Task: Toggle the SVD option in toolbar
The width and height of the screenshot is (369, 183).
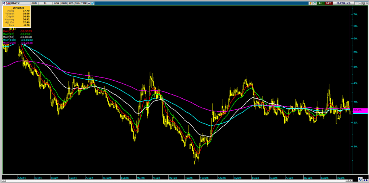Action: pos(71,3)
